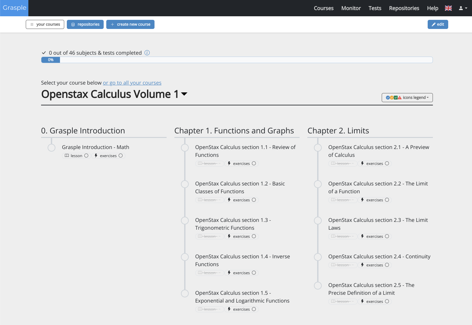The image size is (472, 325).
Task: Click status circle for section 2.5 Precise Definition
Action: pos(318,286)
